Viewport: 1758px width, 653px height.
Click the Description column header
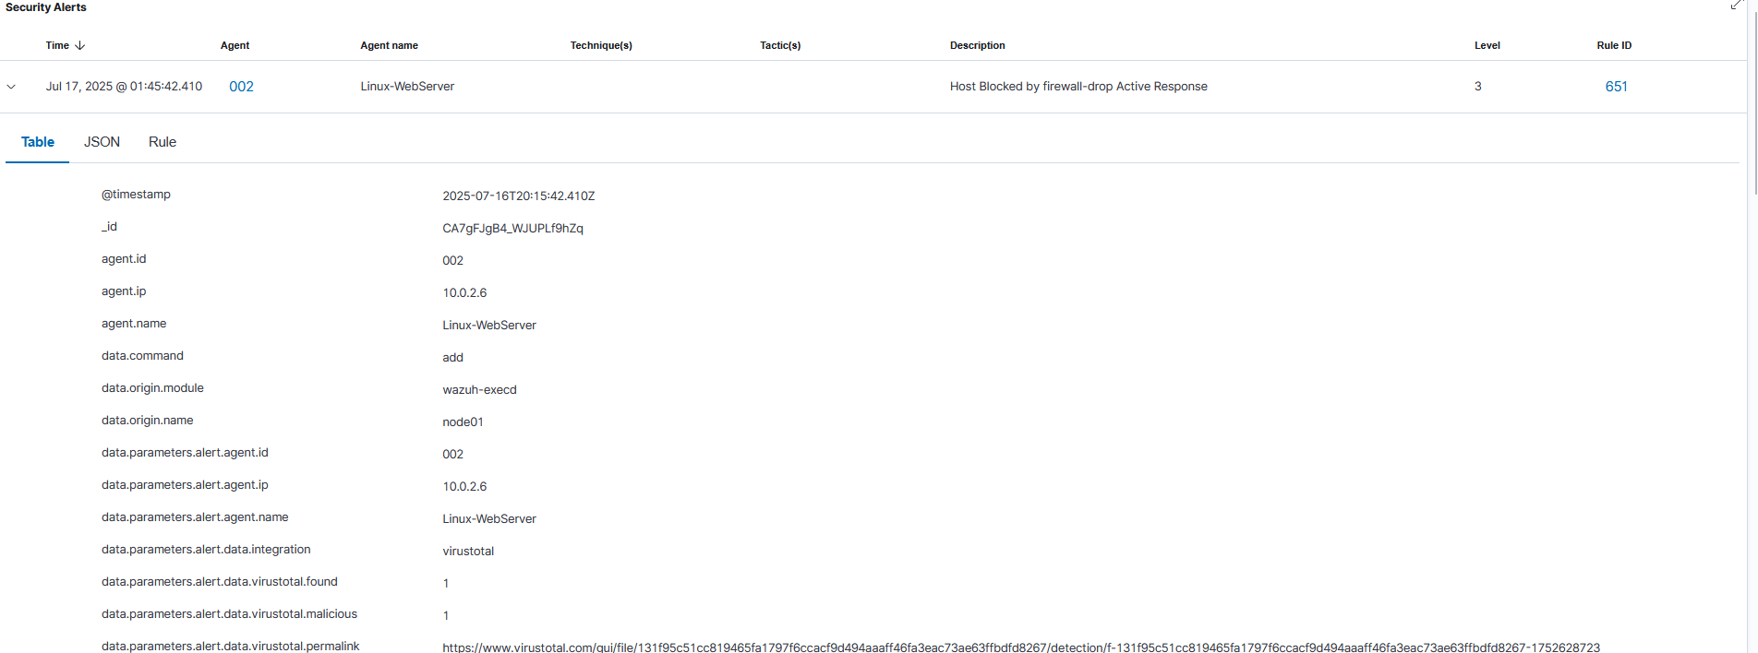tap(977, 45)
